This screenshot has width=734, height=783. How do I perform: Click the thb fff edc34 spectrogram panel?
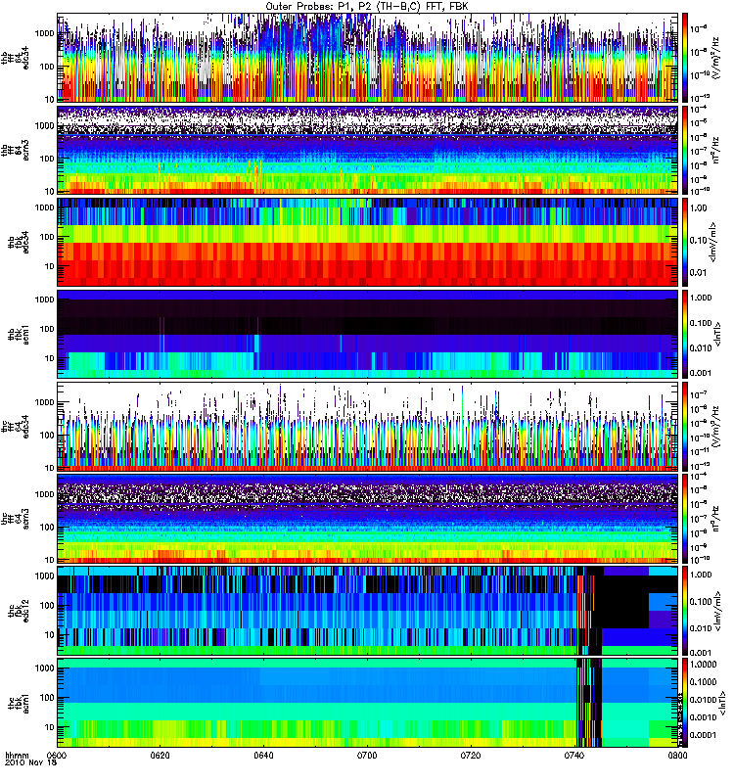tap(368, 58)
